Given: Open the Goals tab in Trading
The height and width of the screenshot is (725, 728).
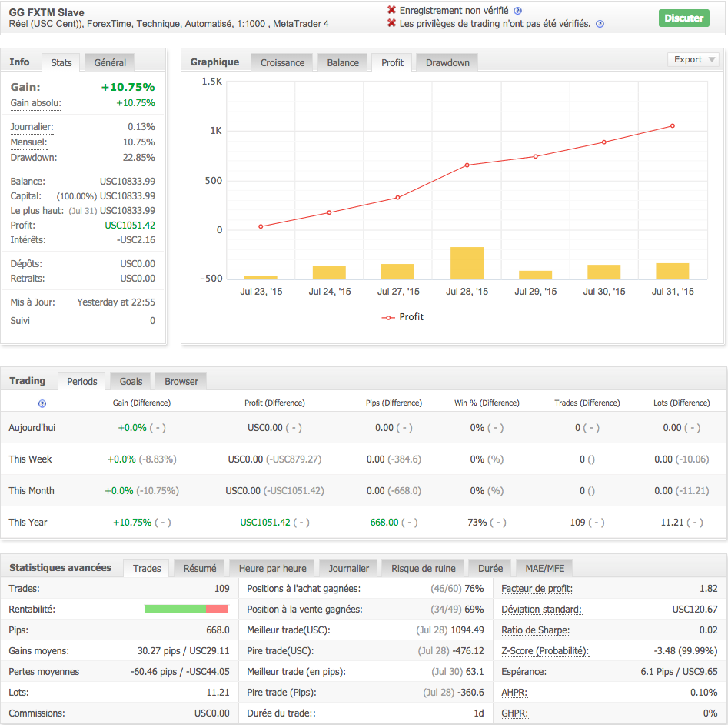Looking at the screenshot, I should point(131,381).
